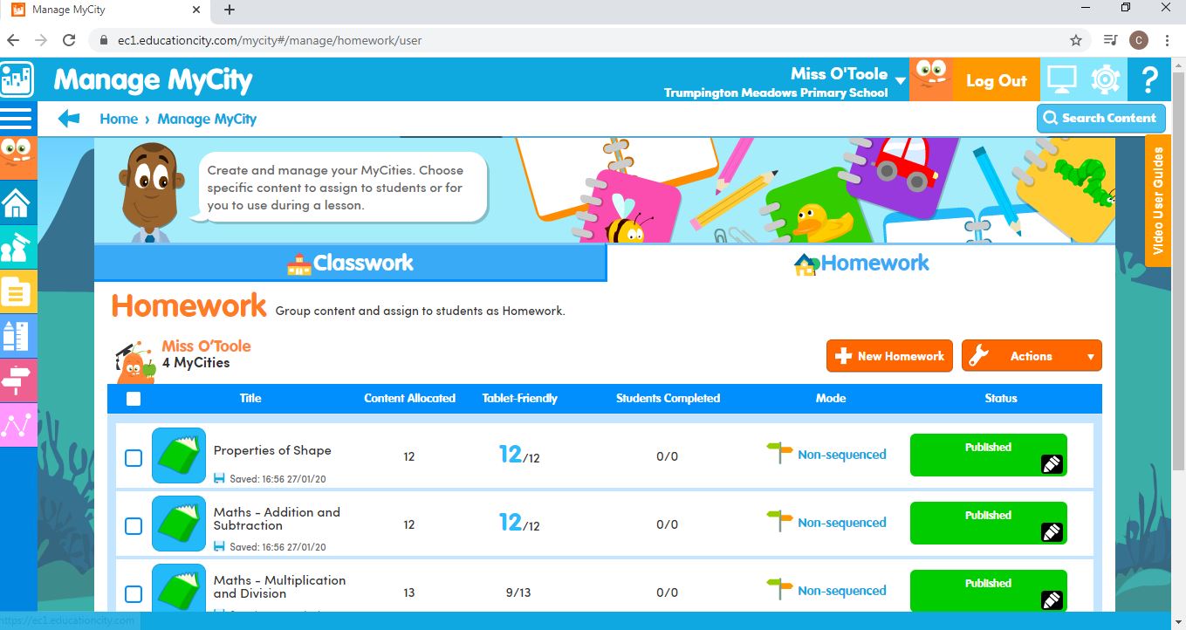Tick the Properties of Shape checkbox
The height and width of the screenshot is (630, 1186).
[133, 458]
